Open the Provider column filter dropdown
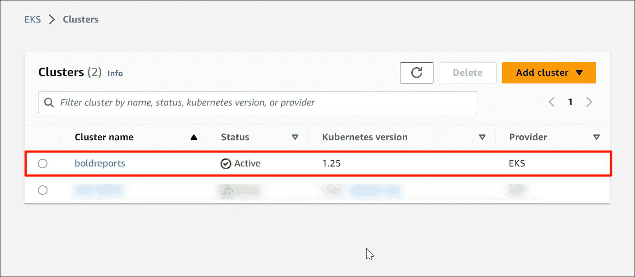The height and width of the screenshot is (277, 635). click(597, 137)
